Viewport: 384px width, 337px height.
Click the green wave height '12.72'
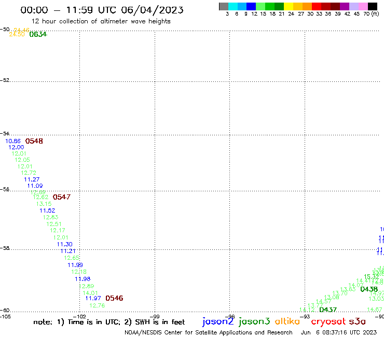29,173
